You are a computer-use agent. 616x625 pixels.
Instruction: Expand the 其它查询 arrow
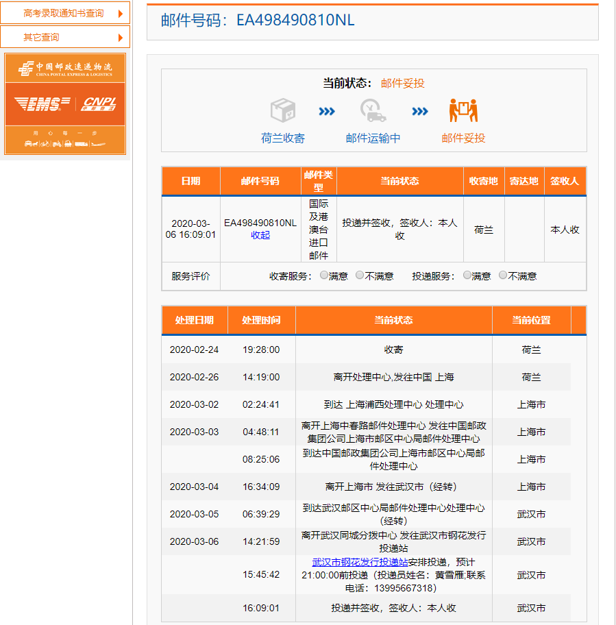click(121, 38)
